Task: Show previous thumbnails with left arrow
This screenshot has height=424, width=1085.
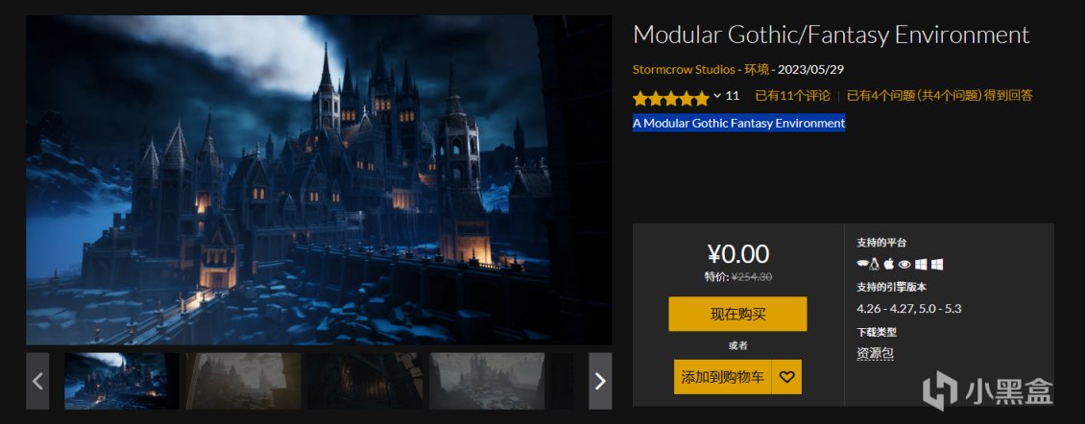Action: click(x=37, y=381)
